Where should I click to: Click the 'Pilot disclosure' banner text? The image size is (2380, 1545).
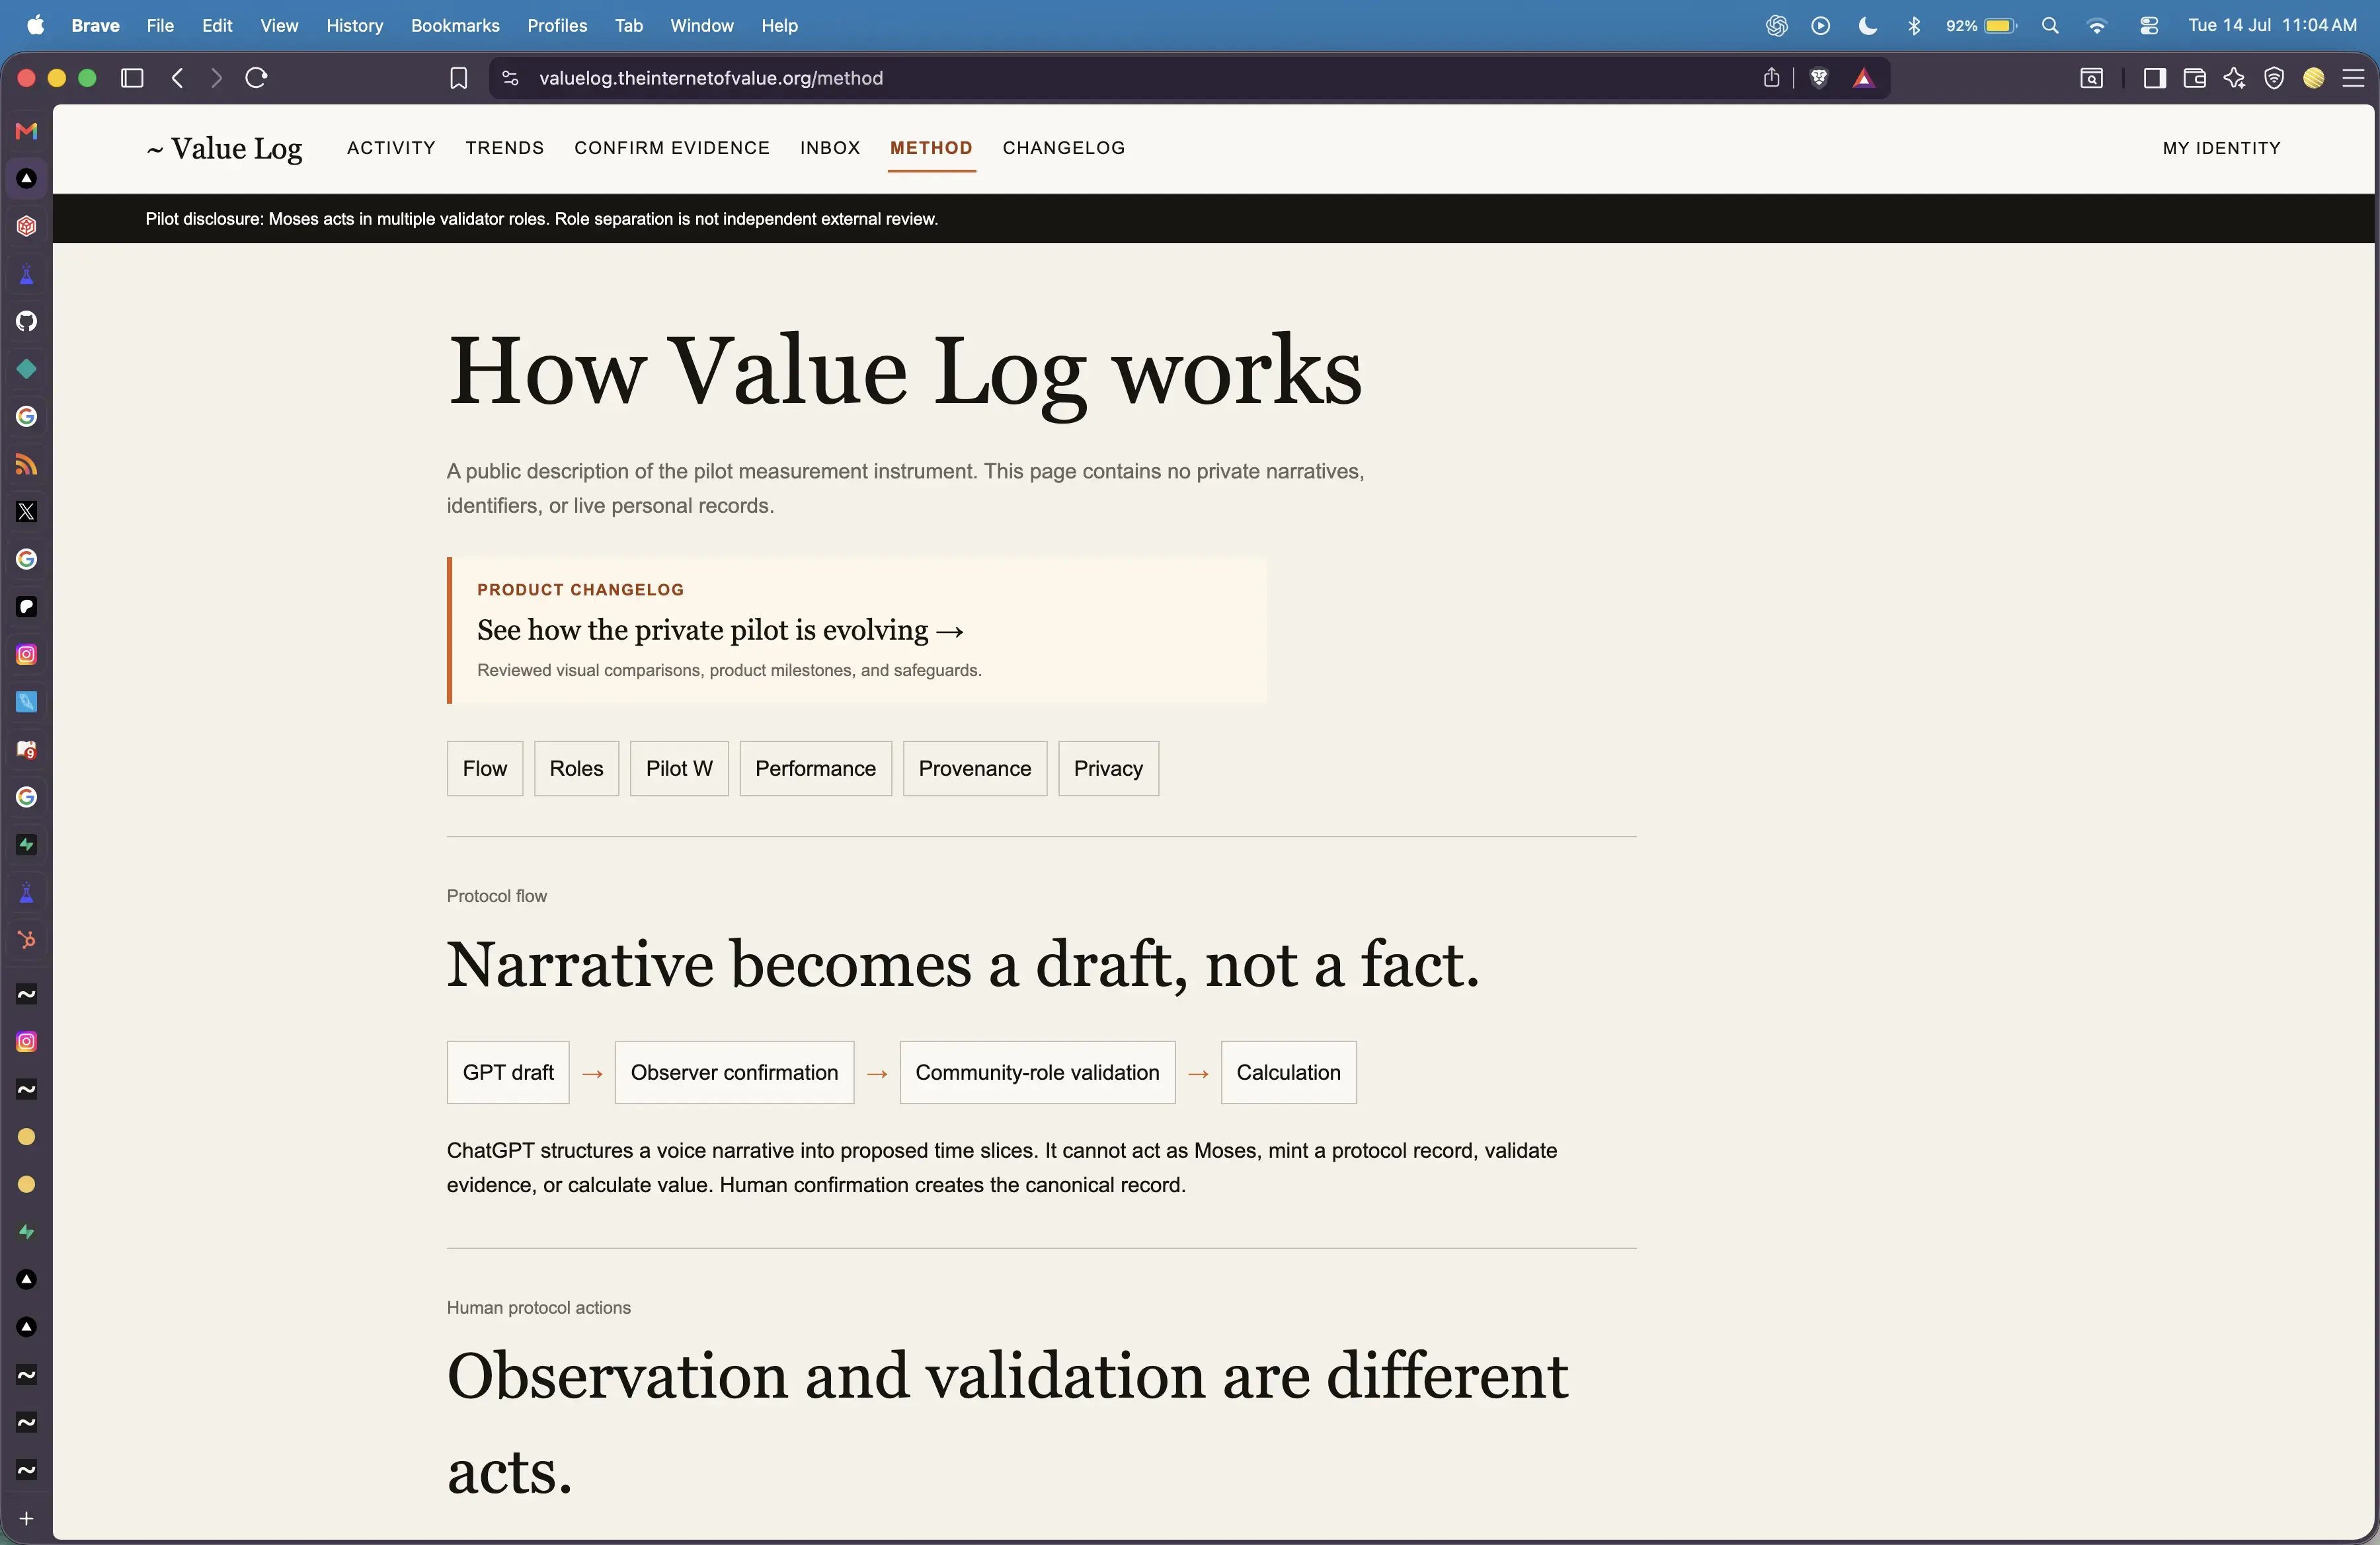541,219
